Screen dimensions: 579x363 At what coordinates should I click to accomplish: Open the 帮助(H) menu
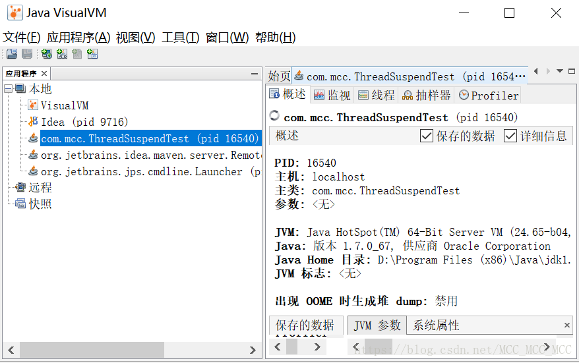[x=276, y=38]
